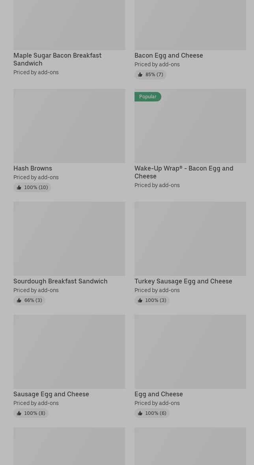Screen dimensions: 254x465
Task: Click thumbs-up icon under Hash Browns
Action: click(19, 187)
